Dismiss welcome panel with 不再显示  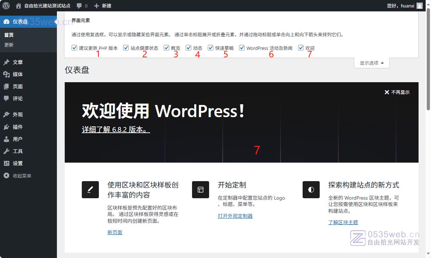point(397,92)
